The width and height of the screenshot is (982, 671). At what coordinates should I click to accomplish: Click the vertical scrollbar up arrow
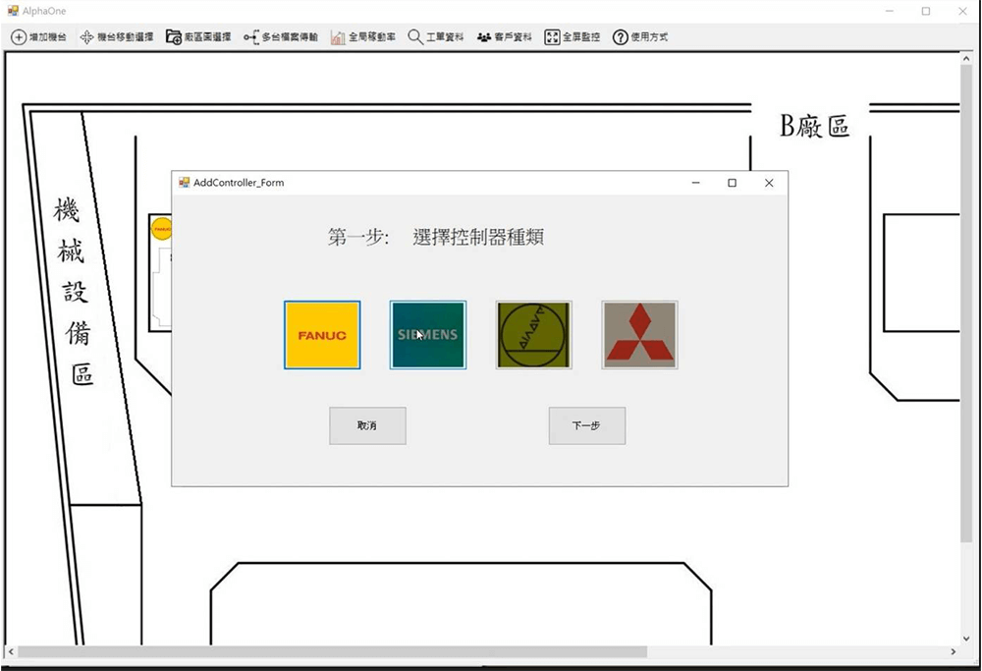point(966,58)
